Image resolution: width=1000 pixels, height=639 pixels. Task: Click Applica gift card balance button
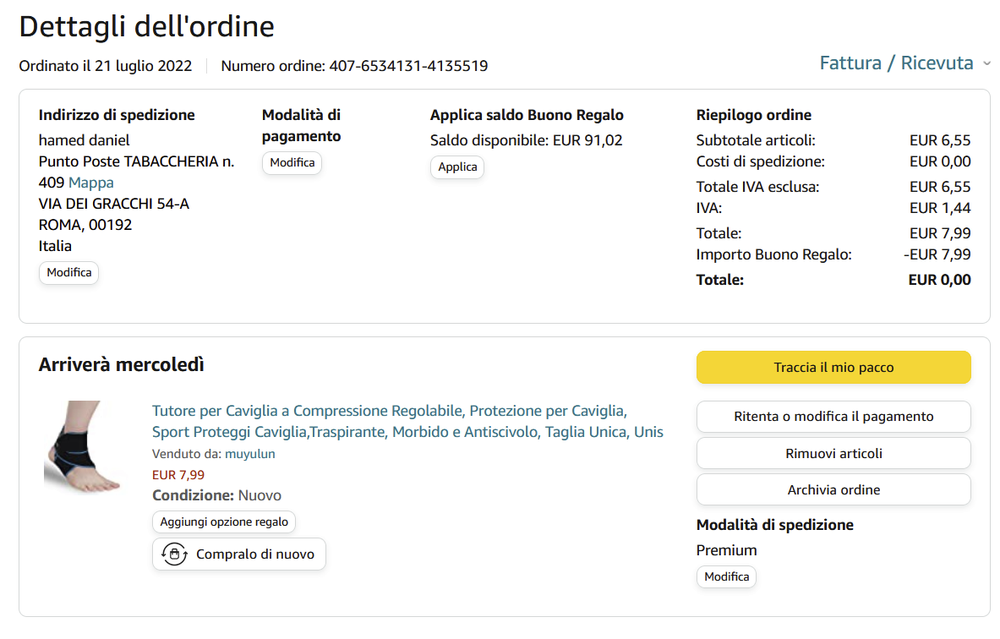457,167
